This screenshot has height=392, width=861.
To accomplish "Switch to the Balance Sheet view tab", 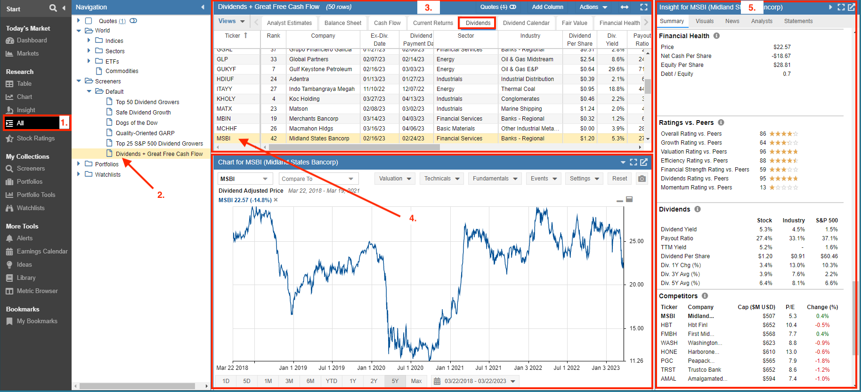I will pyautogui.click(x=343, y=23).
